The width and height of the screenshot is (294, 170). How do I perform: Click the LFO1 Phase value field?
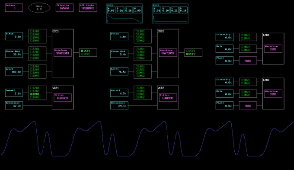tap(225, 61)
